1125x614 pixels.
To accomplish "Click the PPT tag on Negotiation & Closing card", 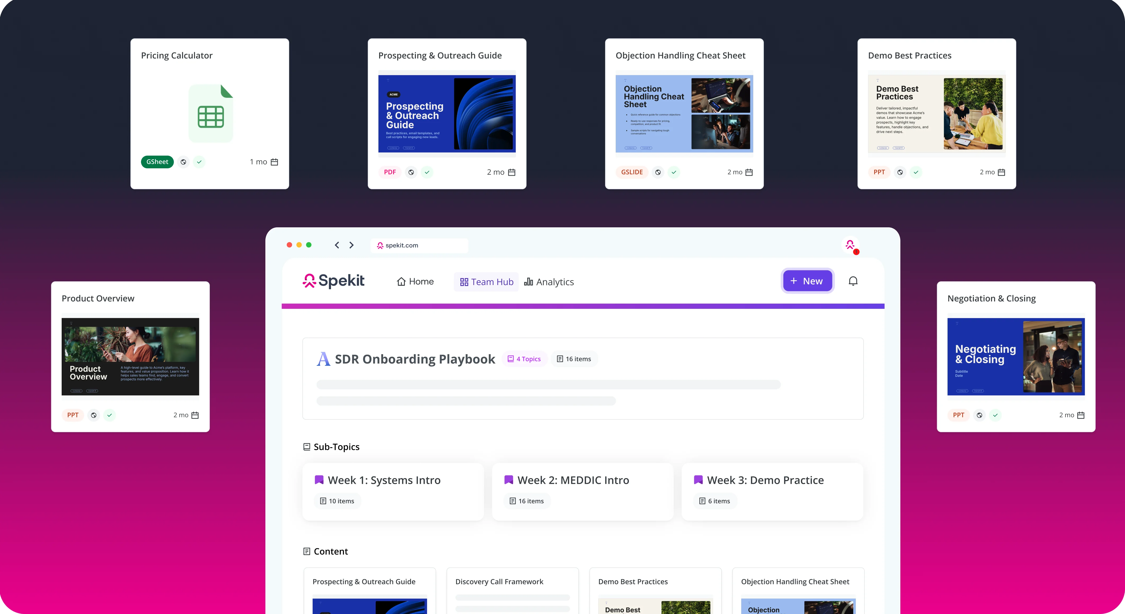I will click(x=959, y=415).
